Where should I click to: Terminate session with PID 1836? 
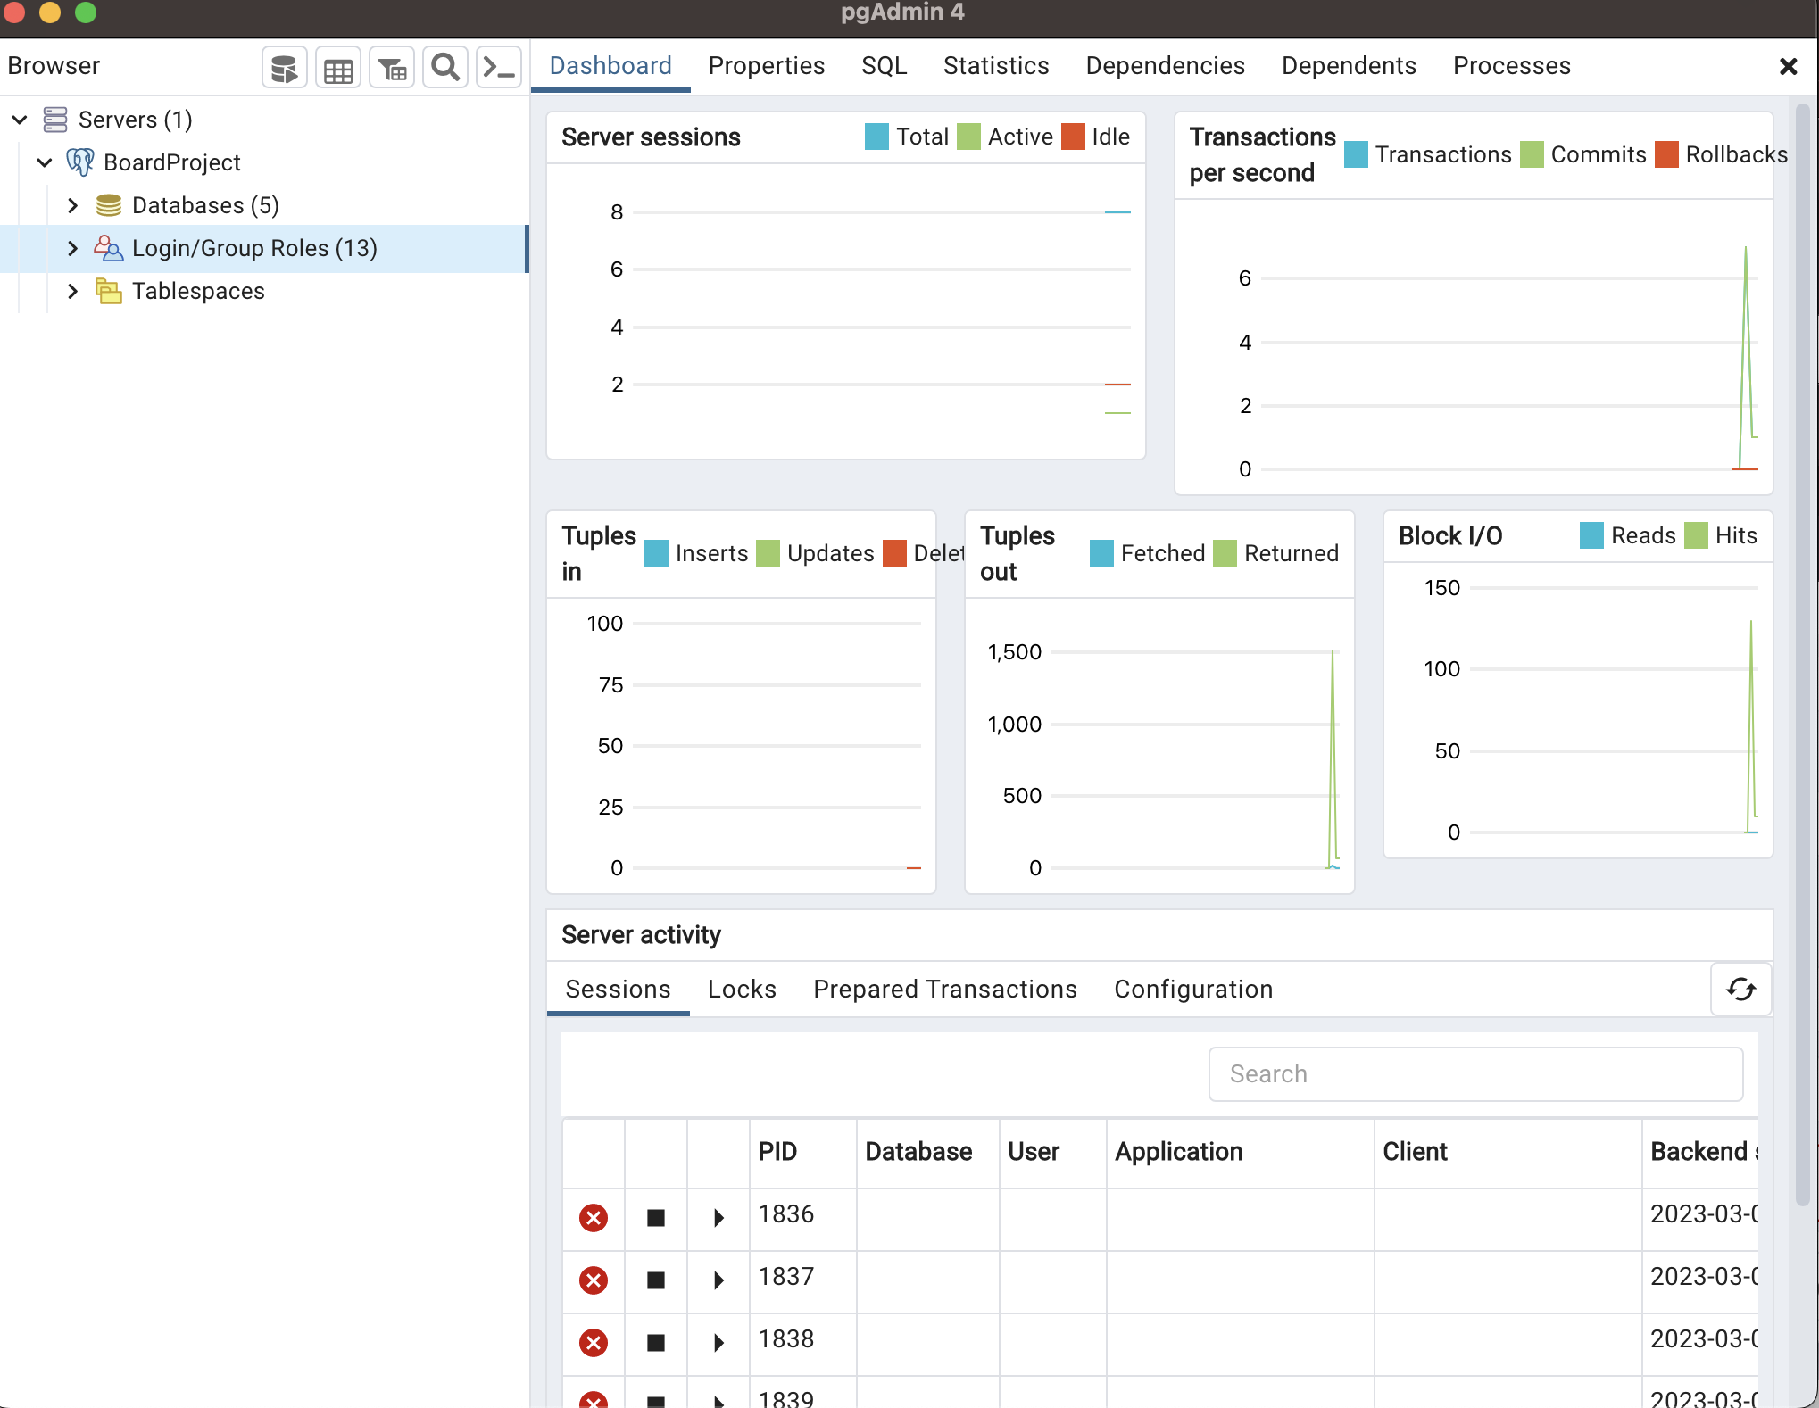point(594,1218)
